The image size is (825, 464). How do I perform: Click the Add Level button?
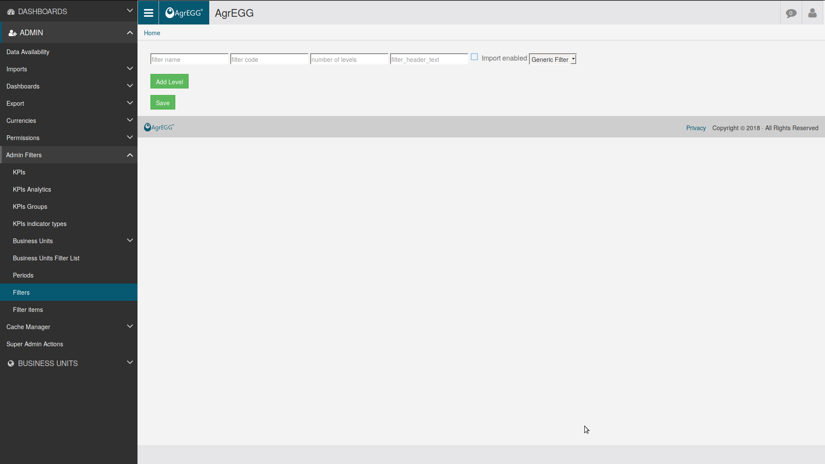click(x=169, y=81)
